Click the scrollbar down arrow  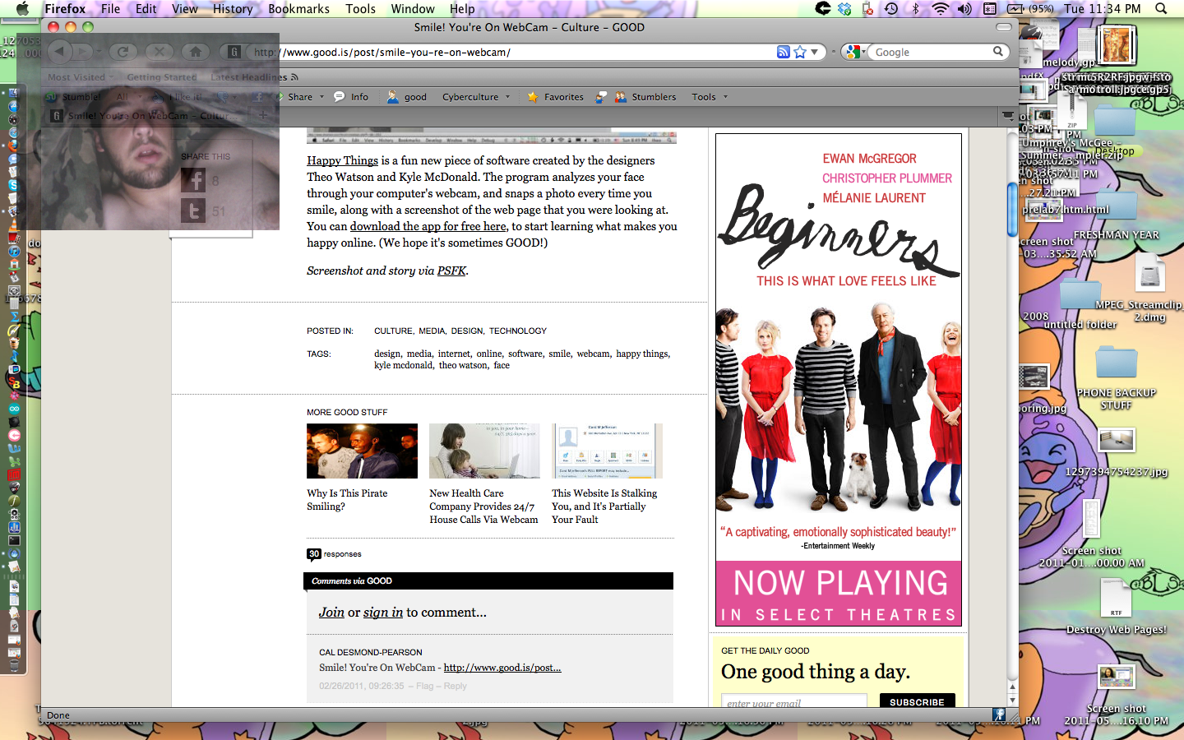point(1012,700)
